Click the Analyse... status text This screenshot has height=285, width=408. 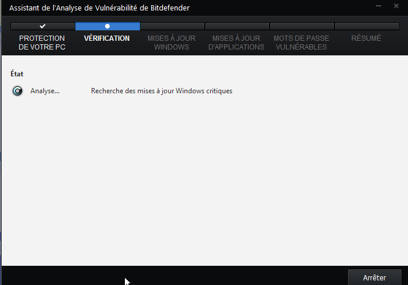click(x=45, y=91)
